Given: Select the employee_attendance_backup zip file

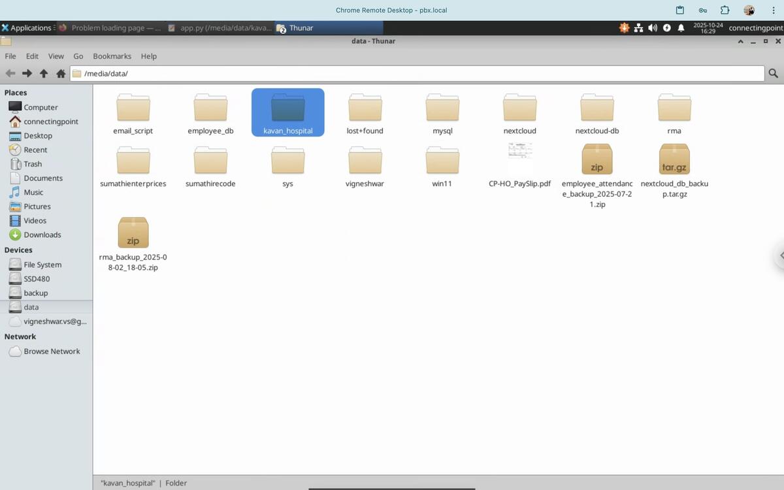Looking at the screenshot, I should click(x=597, y=160).
